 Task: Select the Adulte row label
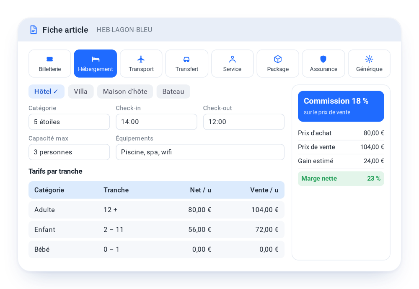click(x=45, y=210)
